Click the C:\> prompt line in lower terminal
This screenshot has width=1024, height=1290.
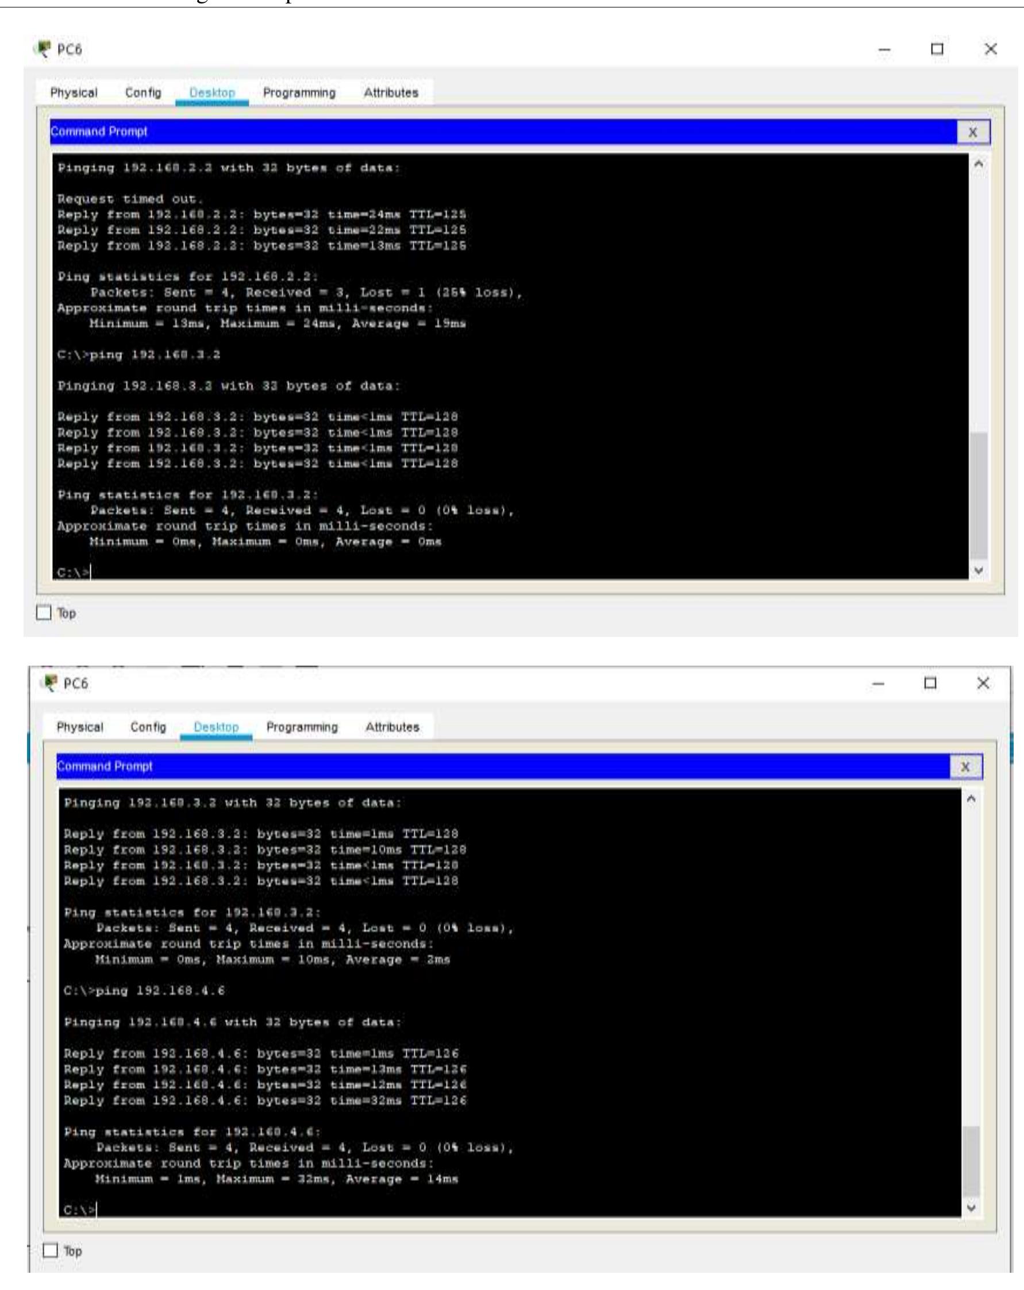pos(80,1210)
